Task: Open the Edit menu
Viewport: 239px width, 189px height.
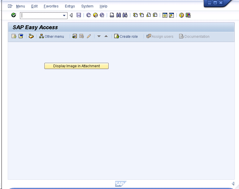Action: pyautogui.click(x=34, y=6)
